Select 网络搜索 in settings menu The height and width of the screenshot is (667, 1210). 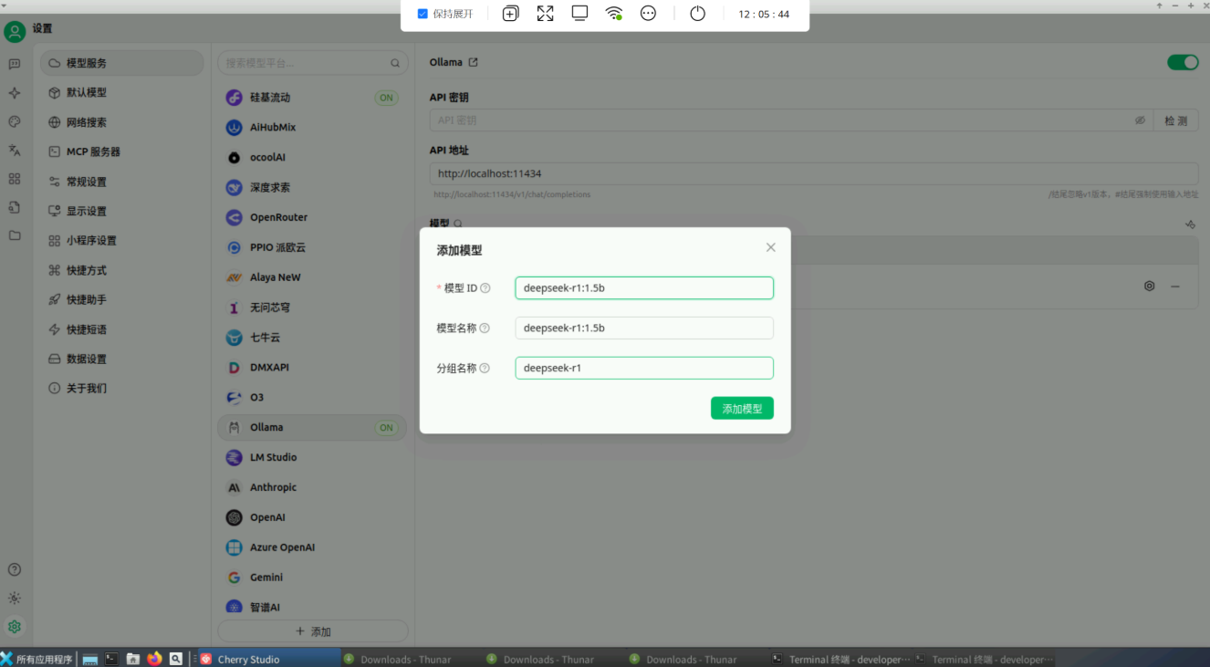click(x=122, y=122)
